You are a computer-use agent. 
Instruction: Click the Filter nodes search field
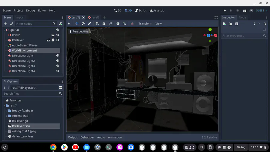point(36,24)
